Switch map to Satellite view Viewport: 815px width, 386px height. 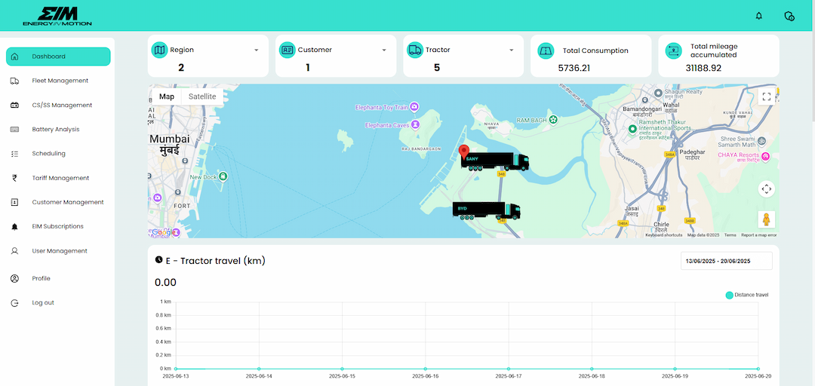(202, 96)
